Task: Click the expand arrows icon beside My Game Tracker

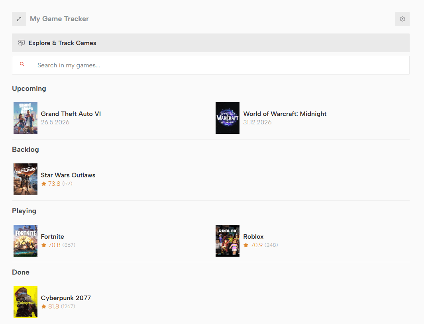Action: [19, 19]
